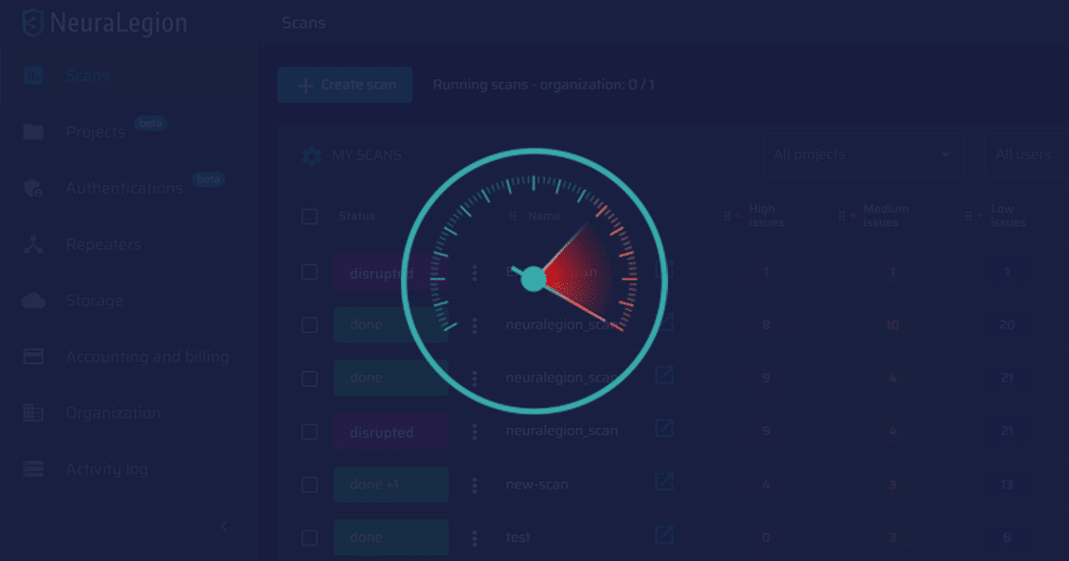This screenshot has height=561, width=1069.
Task: Click high issues value 8
Action: (x=765, y=325)
